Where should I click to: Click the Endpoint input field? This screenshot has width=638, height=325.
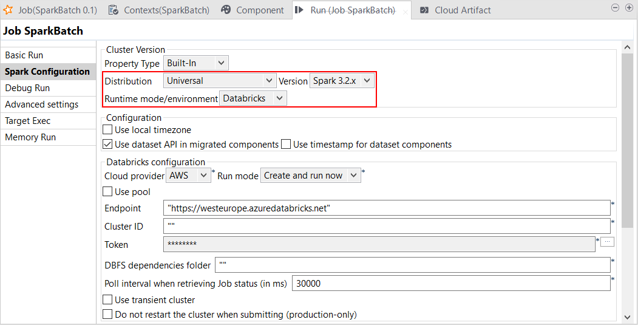pyautogui.click(x=387, y=208)
